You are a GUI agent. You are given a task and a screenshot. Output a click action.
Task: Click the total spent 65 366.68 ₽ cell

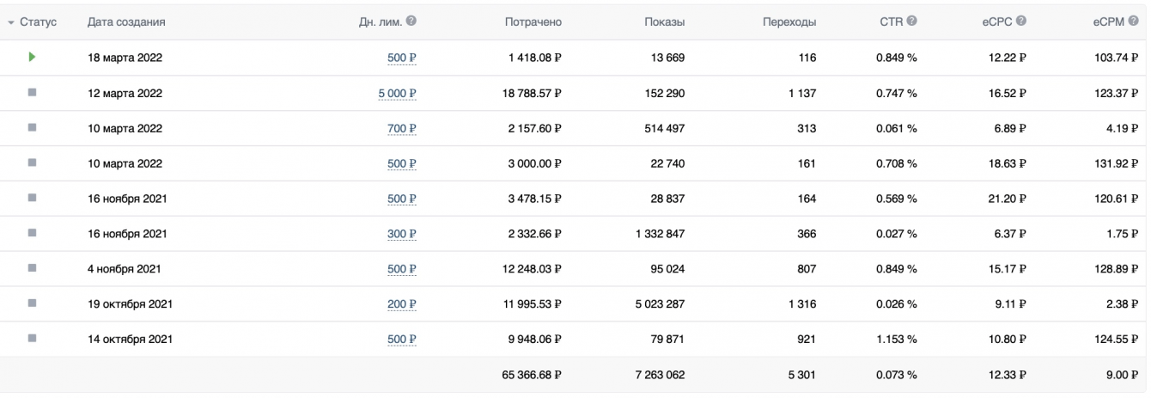tap(527, 375)
